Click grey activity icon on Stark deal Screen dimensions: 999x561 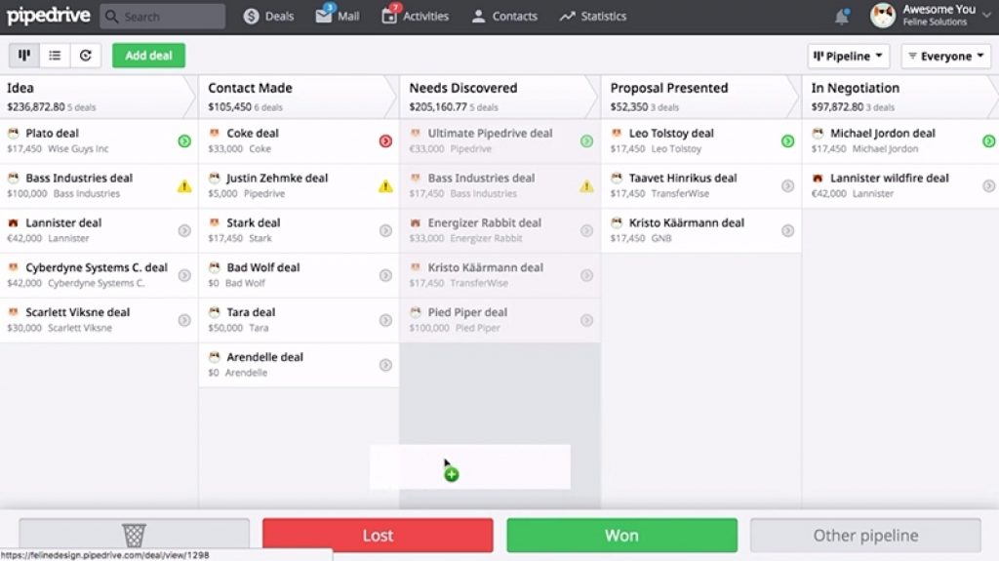385,231
